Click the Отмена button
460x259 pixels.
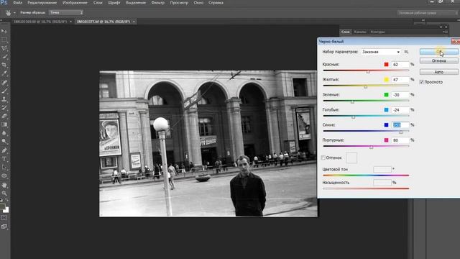click(438, 60)
